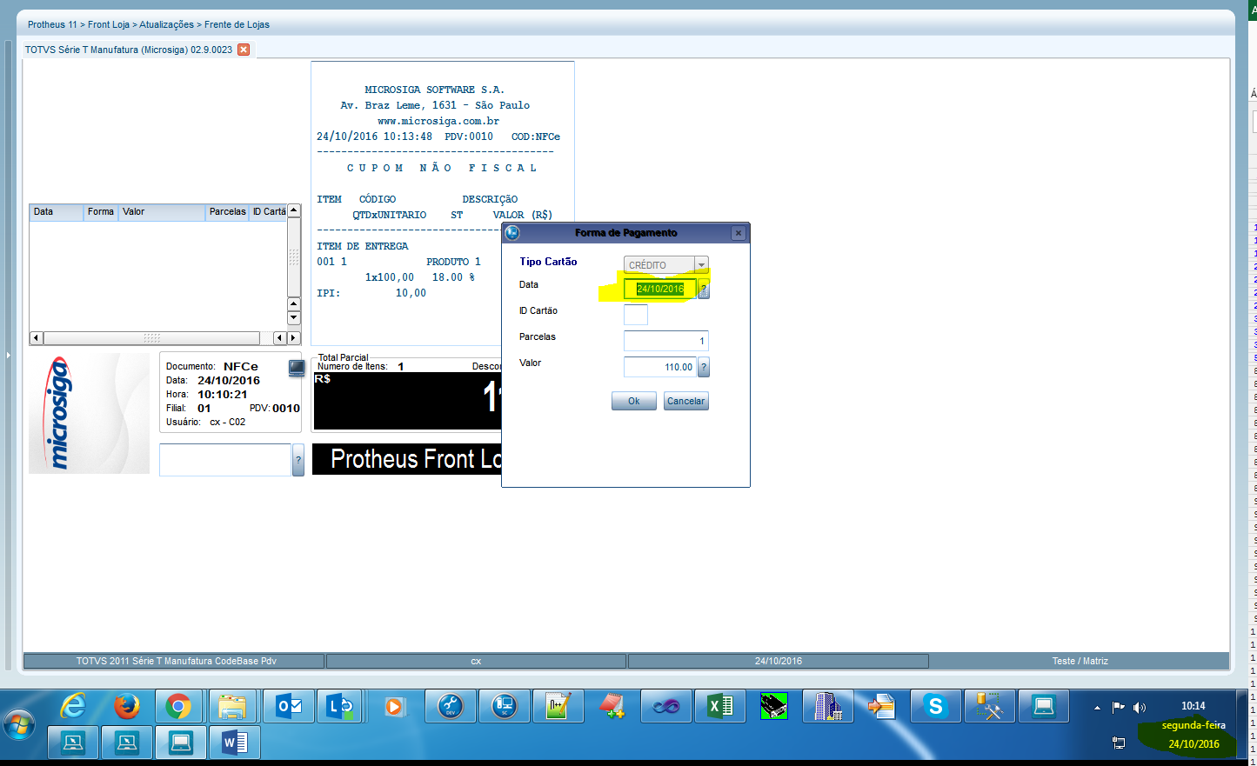Click the product code entry field
Screen dimensions: 1257x766
[x=225, y=460]
